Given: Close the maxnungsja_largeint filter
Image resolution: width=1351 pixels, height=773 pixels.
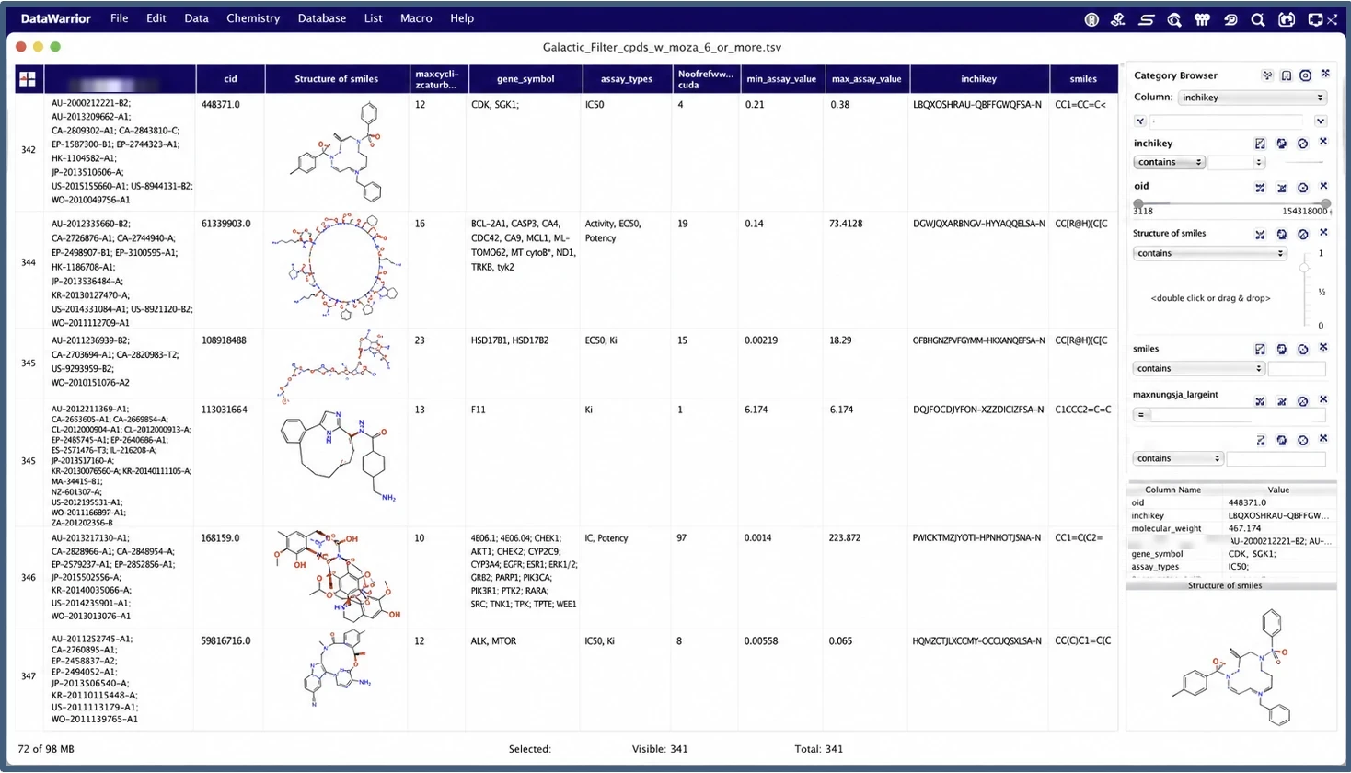Looking at the screenshot, I should click(1323, 400).
